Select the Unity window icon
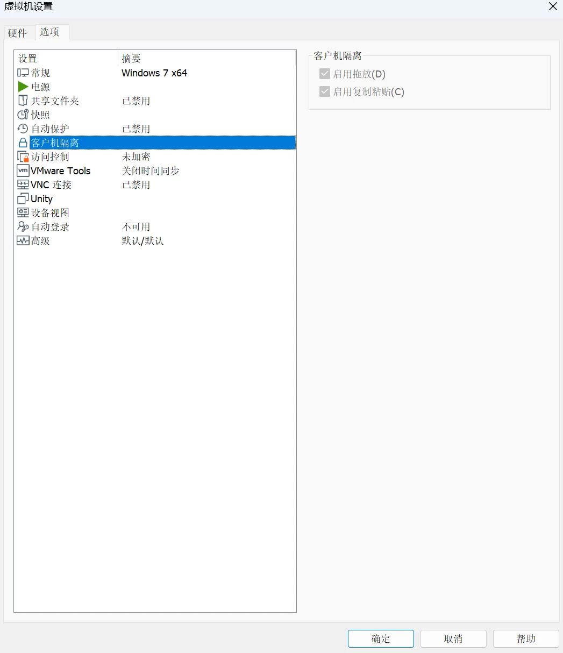563x653 pixels. [23, 199]
